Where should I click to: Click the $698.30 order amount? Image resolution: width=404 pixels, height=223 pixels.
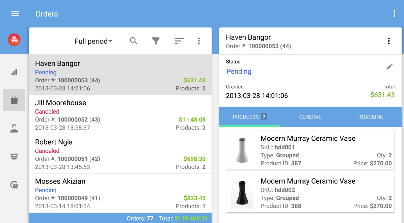click(x=194, y=159)
